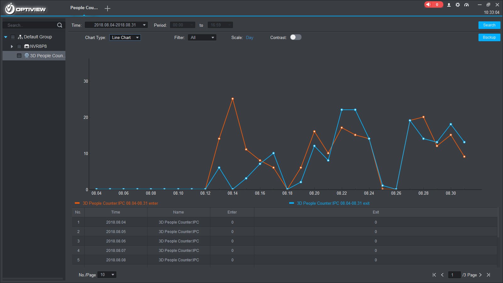Jump to the first page of results
This screenshot has height=283, width=503.
(434, 275)
